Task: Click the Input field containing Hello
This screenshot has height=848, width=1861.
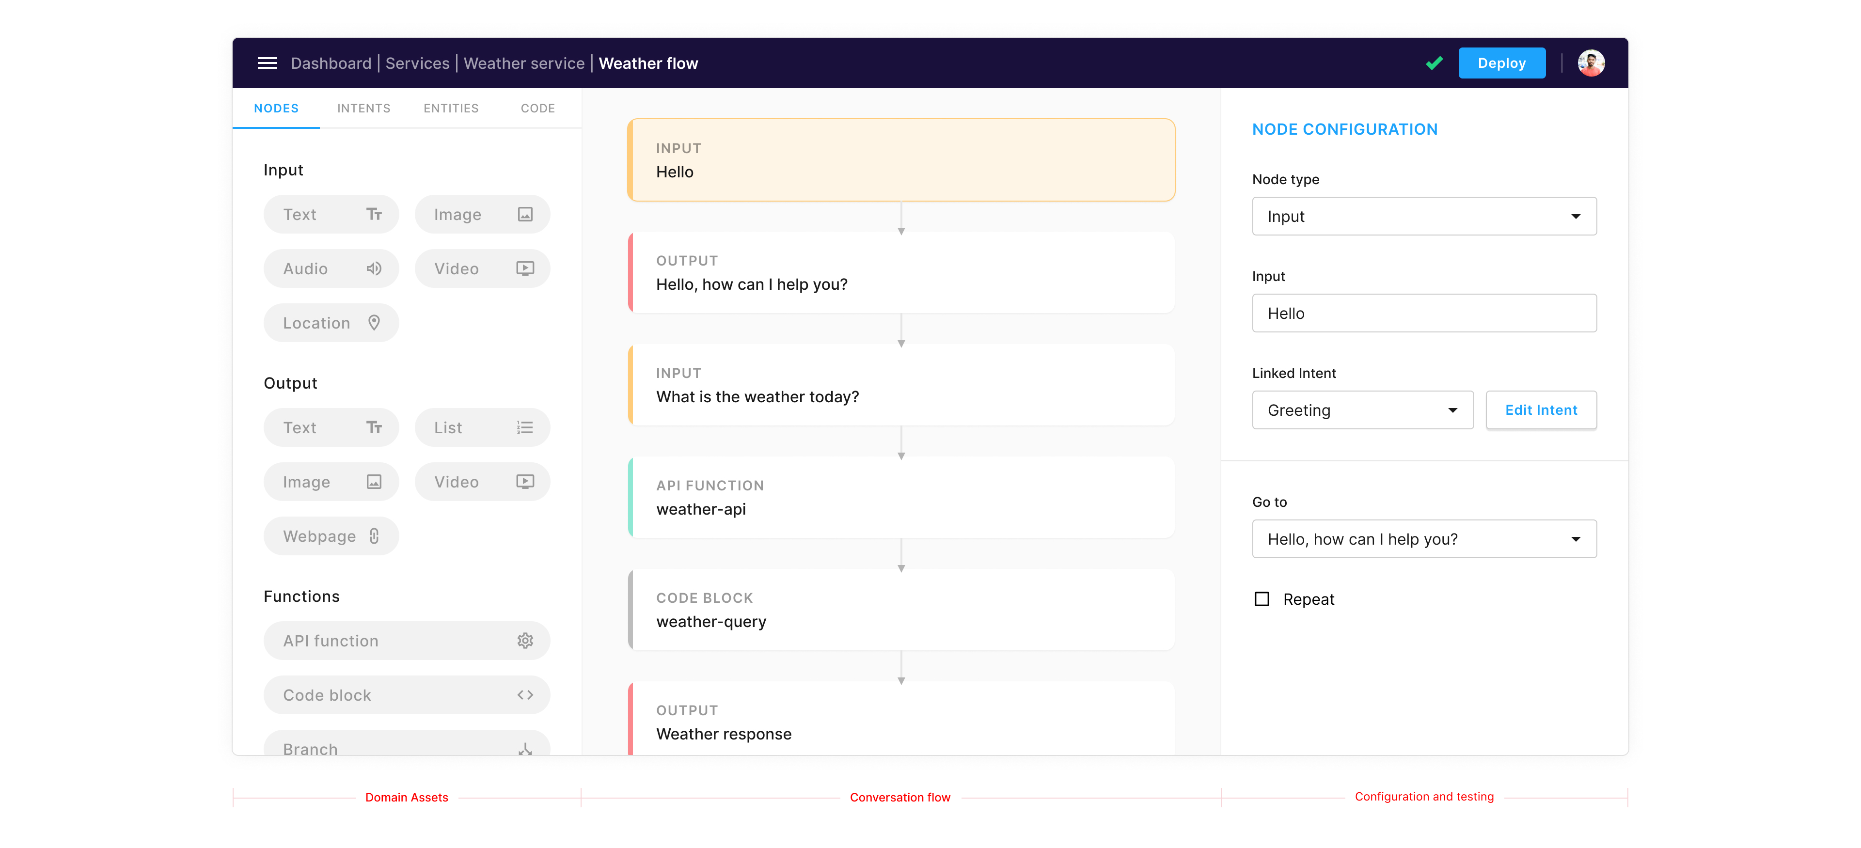Action: (1424, 314)
